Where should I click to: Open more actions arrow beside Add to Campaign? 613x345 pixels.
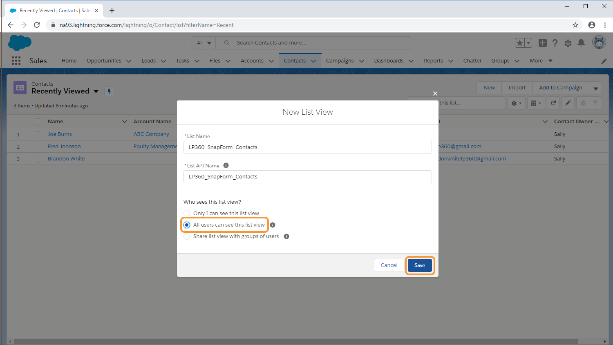(x=596, y=88)
